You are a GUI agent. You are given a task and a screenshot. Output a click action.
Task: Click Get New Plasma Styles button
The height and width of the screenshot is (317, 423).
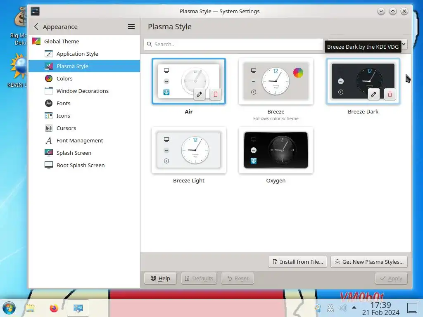pyautogui.click(x=369, y=262)
